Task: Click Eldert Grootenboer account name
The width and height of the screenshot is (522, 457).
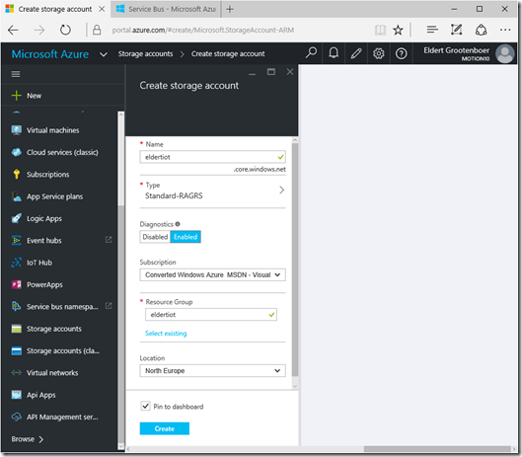Action: [457, 50]
